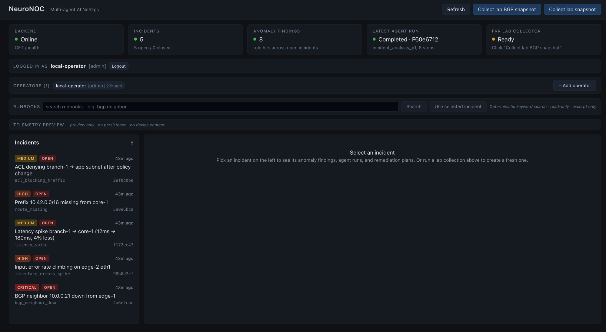The height and width of the screenshot is (332, 606).
Task: Add a new operator
Action: pos(574,86)
